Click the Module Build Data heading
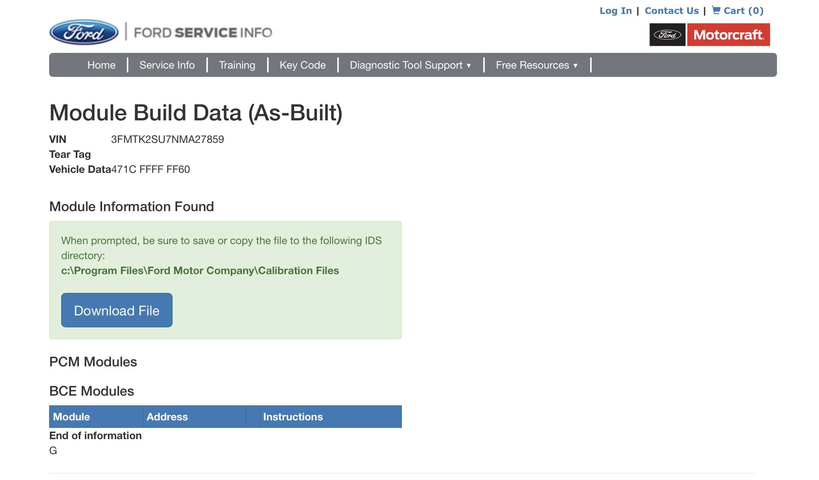 point(196,112)
